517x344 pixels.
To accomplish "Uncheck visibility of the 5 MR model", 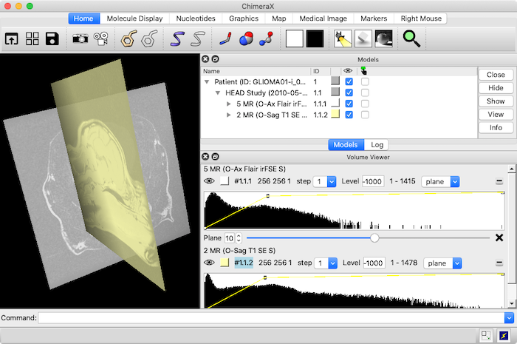I will click(349, 104).
